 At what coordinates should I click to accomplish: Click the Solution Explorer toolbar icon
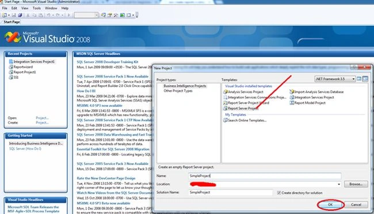pos(103,16)
